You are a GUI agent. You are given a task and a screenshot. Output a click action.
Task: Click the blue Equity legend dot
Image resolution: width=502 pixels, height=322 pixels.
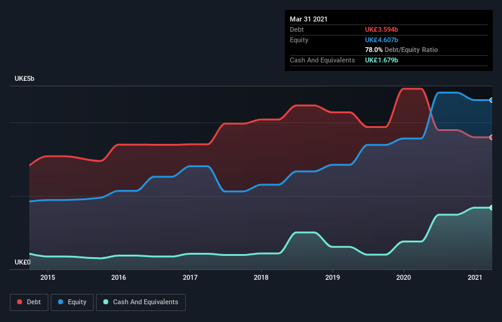tap(61, 302)
